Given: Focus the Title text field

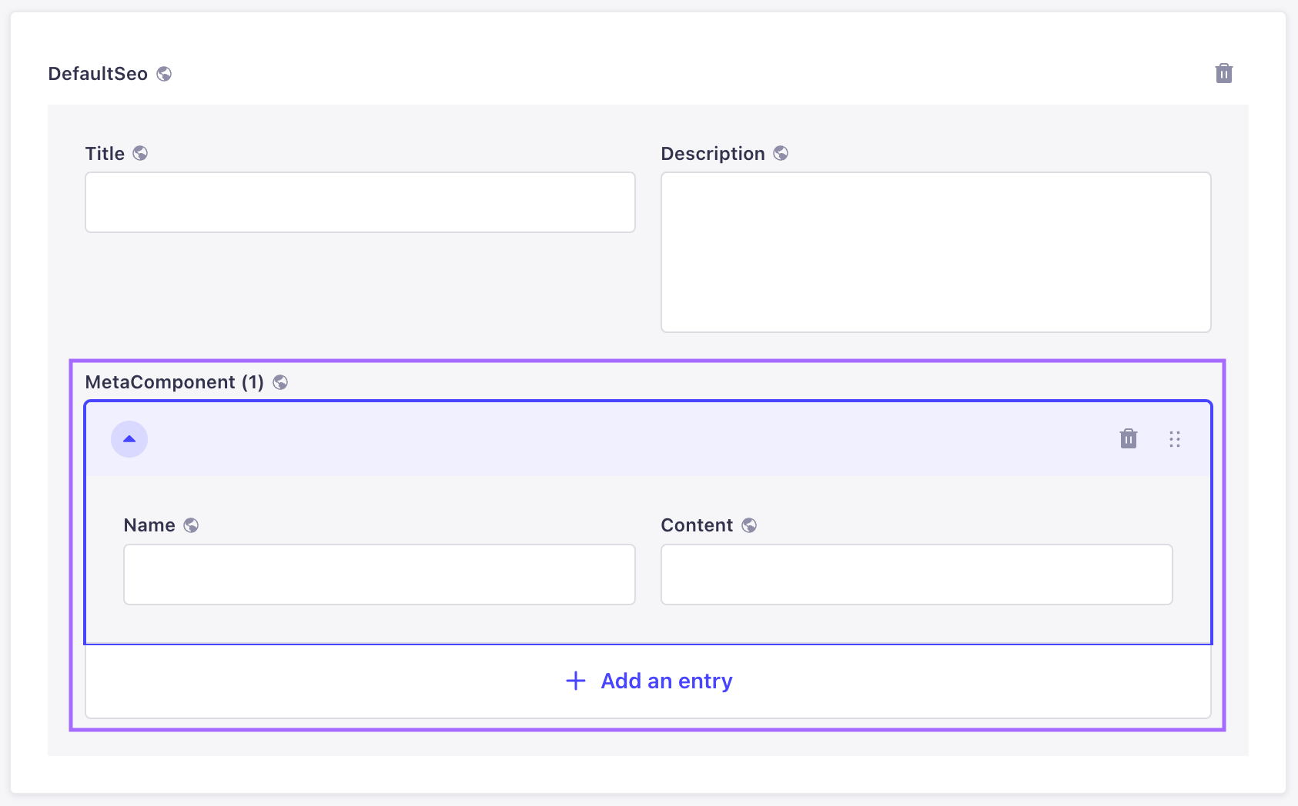Looking at the screenshot, I should tap(360, 202).
